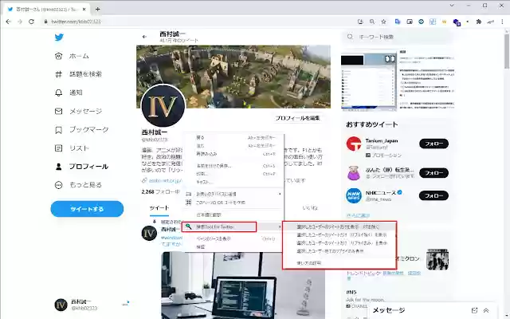Screen dimensions: 510x319
Task: Click the blue ツイートする button
Action: [87, 209]
